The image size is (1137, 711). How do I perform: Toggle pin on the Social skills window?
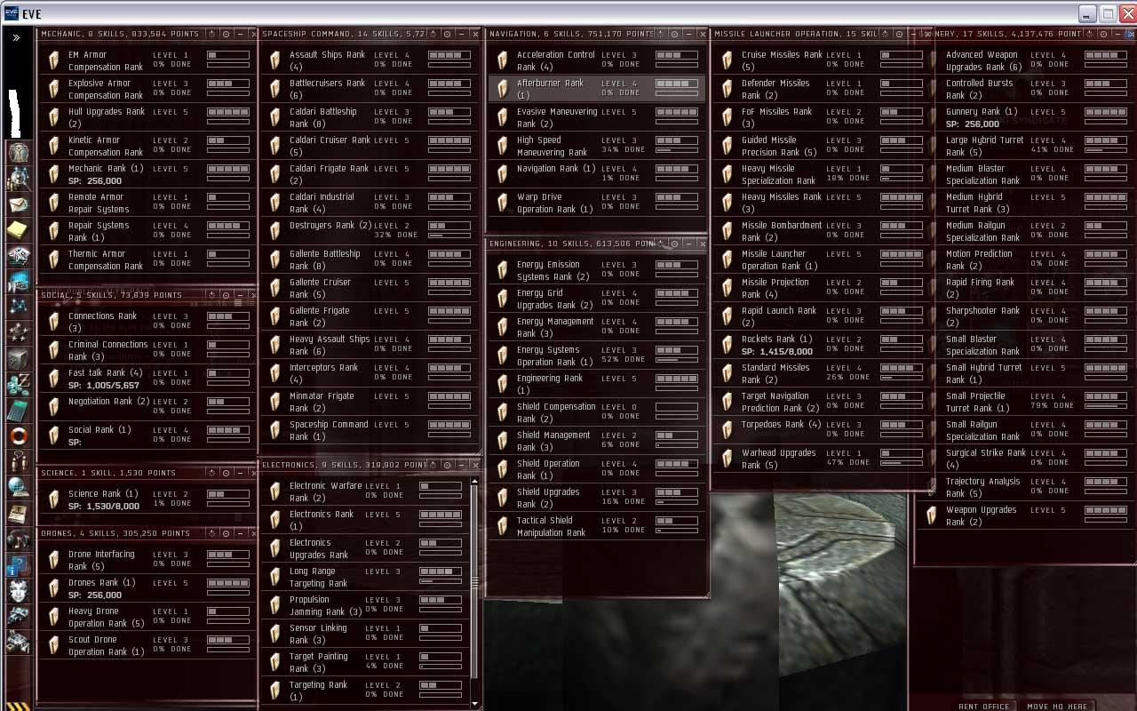point(211,295)
